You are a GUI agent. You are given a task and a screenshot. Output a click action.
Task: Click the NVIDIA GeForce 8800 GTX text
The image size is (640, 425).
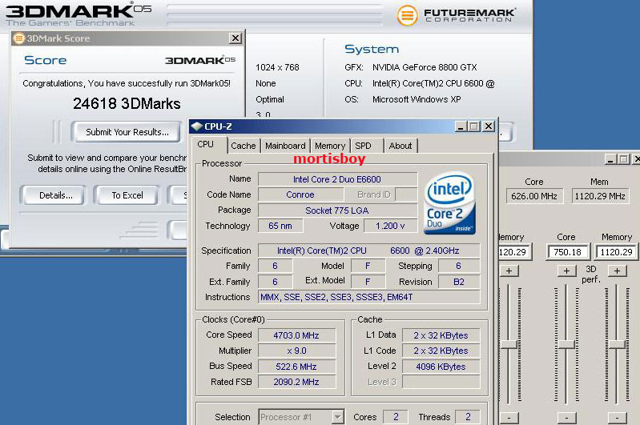pos(425,67)
